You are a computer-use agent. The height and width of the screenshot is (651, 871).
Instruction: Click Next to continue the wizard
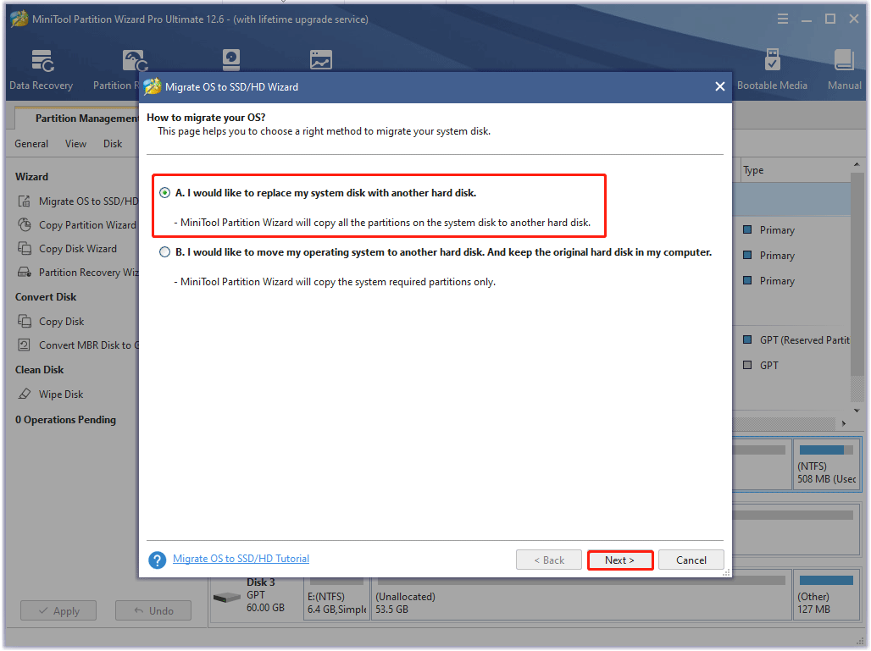pos(620,560)
